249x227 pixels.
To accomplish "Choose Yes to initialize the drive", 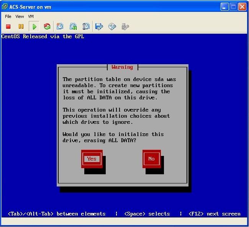I will [x=92, y=159].
